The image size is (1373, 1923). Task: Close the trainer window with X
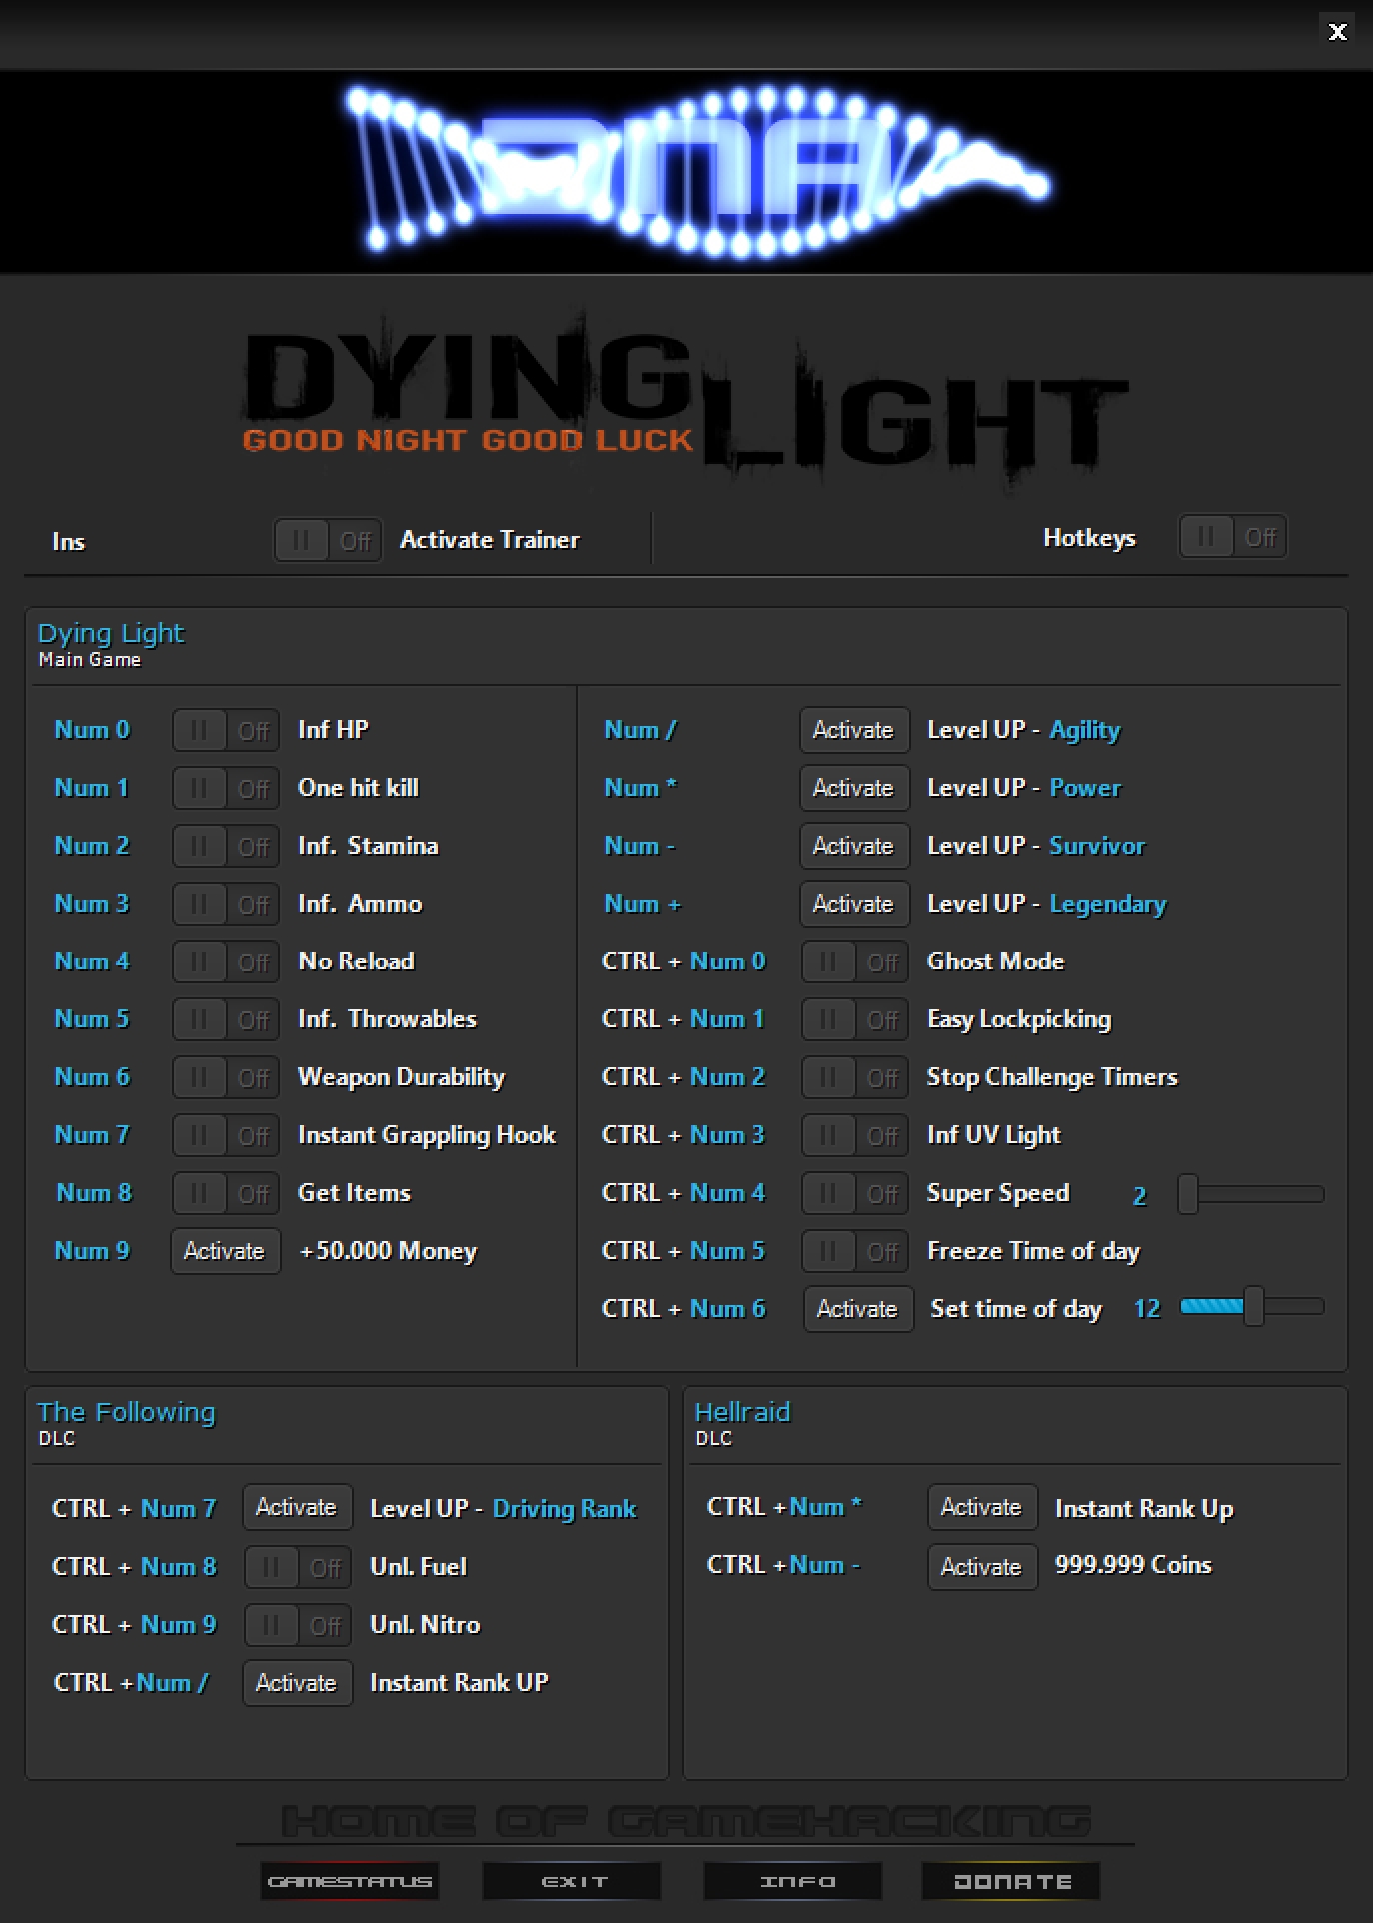(x=1338, y=32)
